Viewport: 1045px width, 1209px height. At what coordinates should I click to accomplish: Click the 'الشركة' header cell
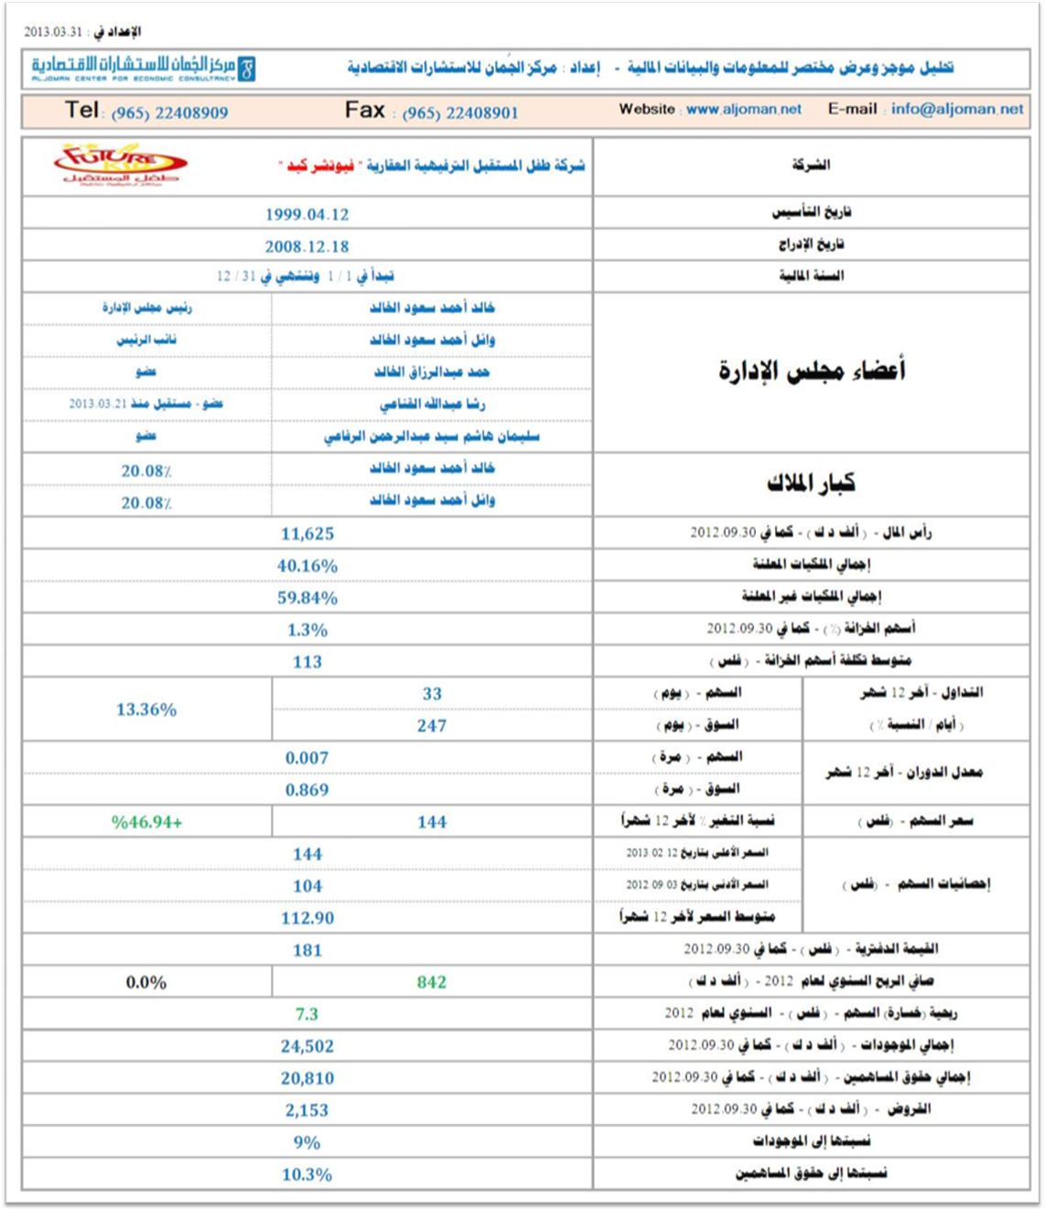[812, 165]
